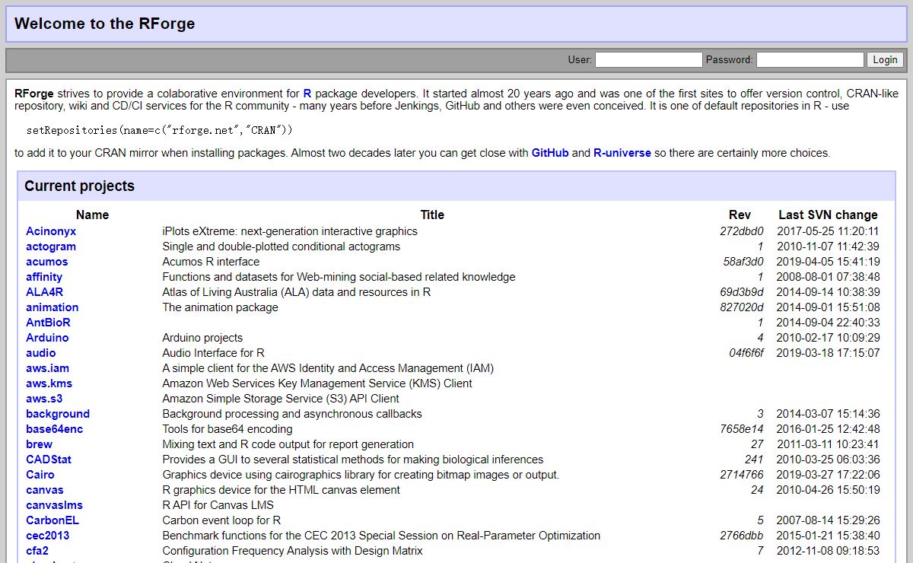Open the aws.kms project link

point(49,383)
